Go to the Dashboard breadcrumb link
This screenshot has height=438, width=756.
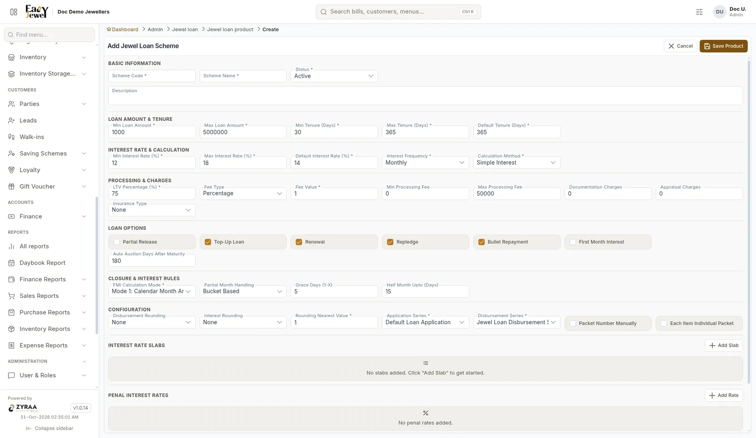coord(122,29)
